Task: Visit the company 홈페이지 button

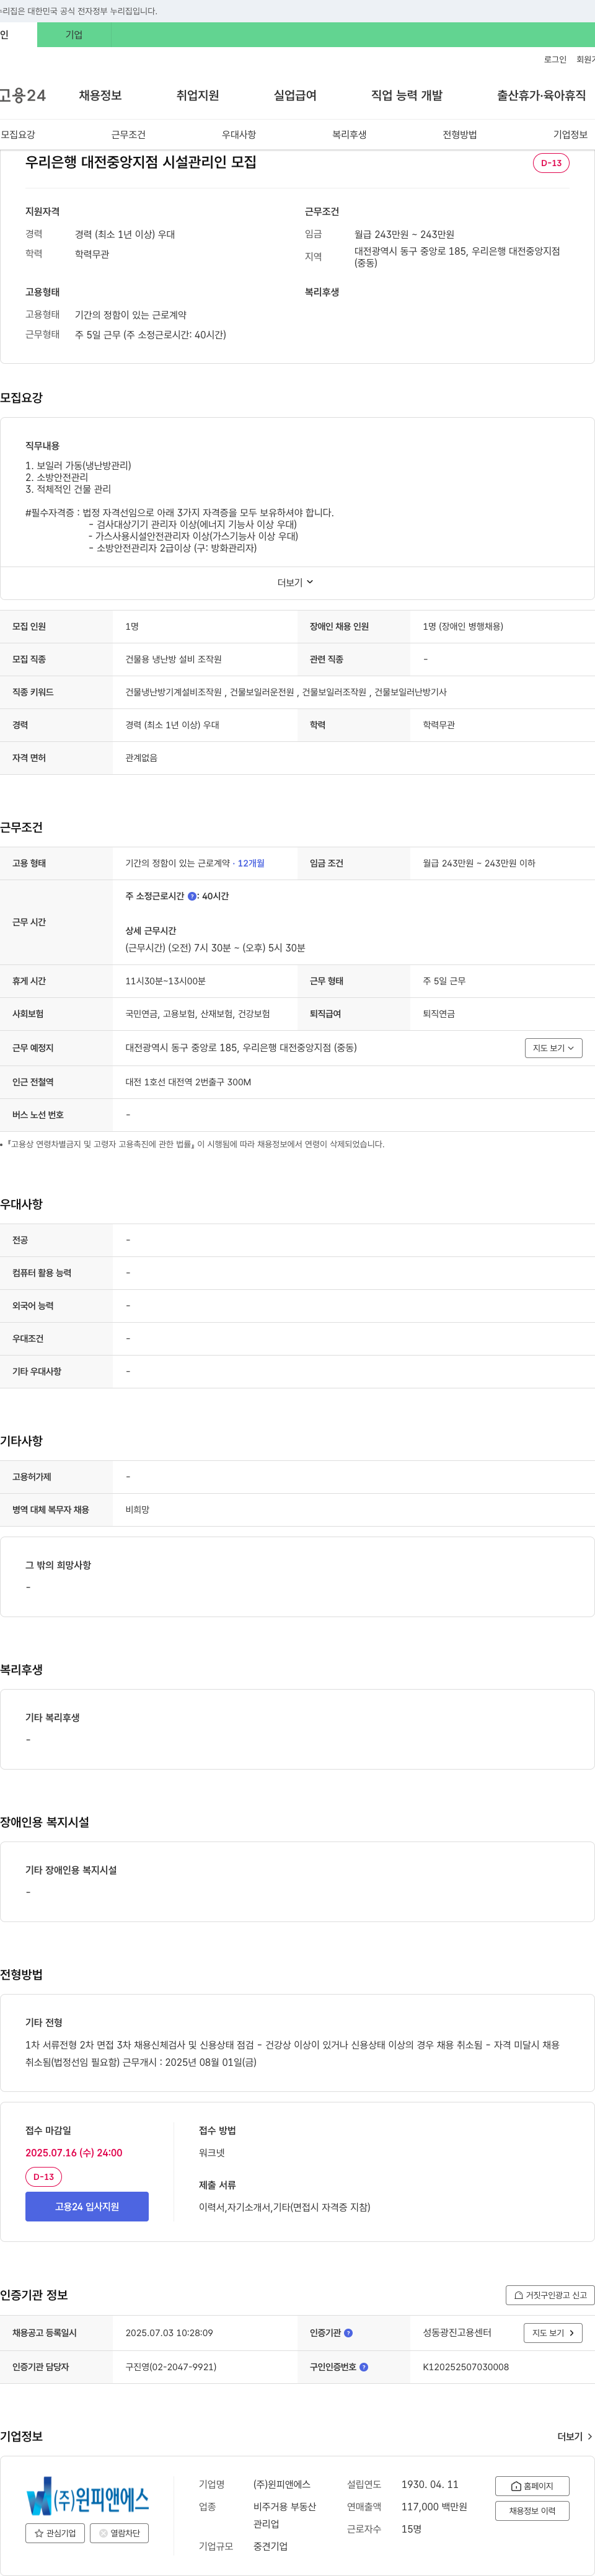Action: click(532, 2486)
